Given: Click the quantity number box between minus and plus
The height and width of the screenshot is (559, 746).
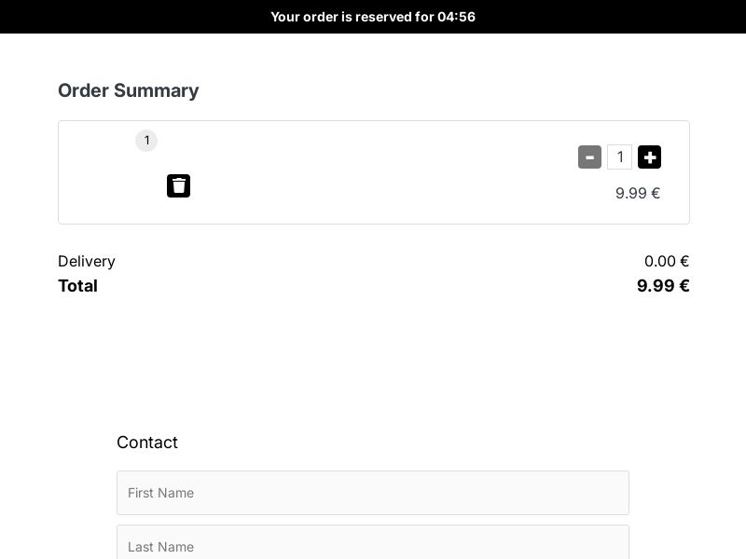Looking at the screenshot, I should 619,157.
